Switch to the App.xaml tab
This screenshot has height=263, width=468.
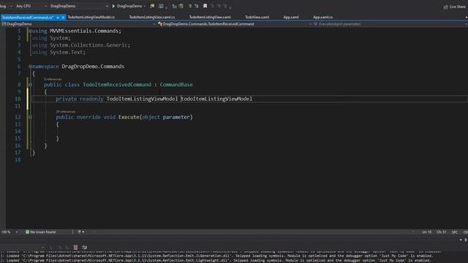coord(291,18)
